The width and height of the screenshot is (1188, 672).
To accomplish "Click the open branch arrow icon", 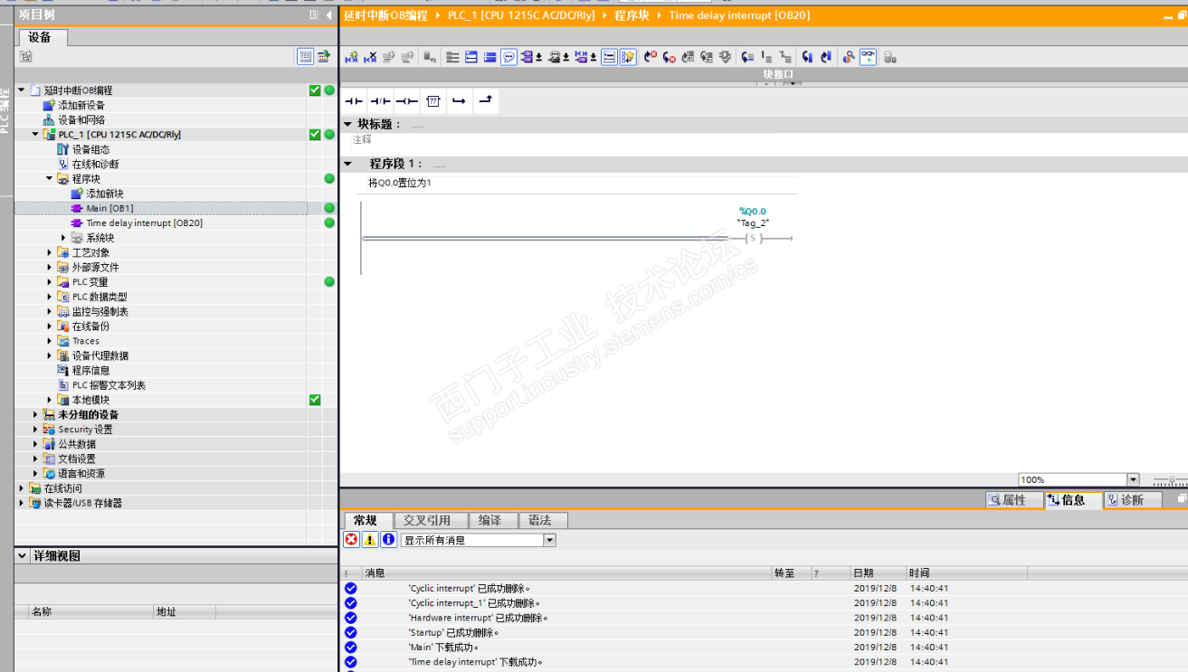I will pyautogui.click(x=459, y=100).
